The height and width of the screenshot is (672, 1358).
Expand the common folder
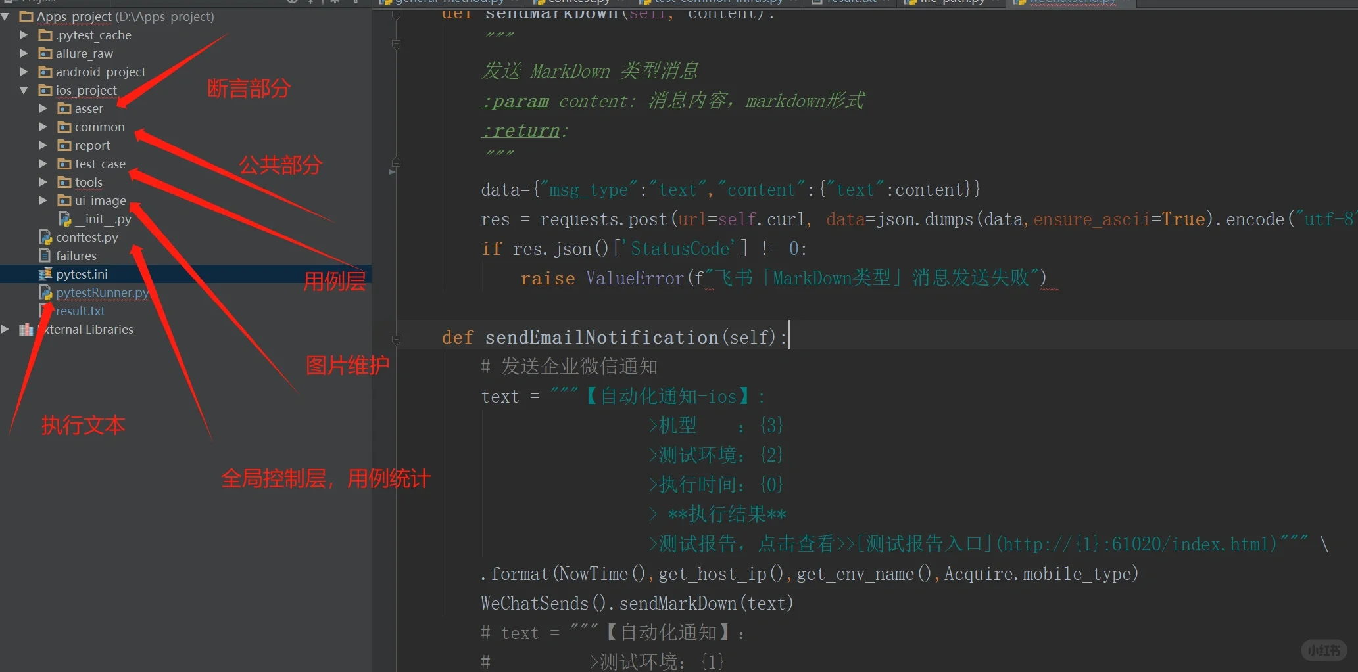tap(43, 127)
